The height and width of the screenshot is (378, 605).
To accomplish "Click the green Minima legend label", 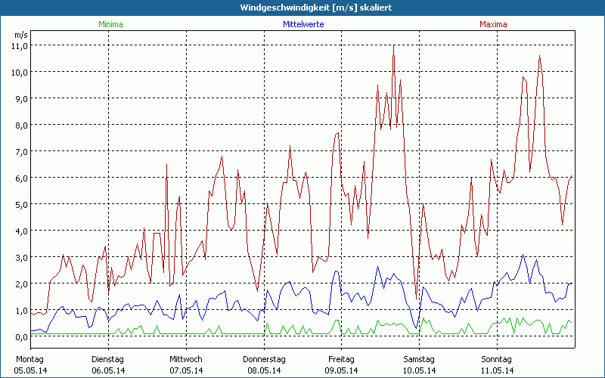I will pyautogui.click(x=110, y=24).
